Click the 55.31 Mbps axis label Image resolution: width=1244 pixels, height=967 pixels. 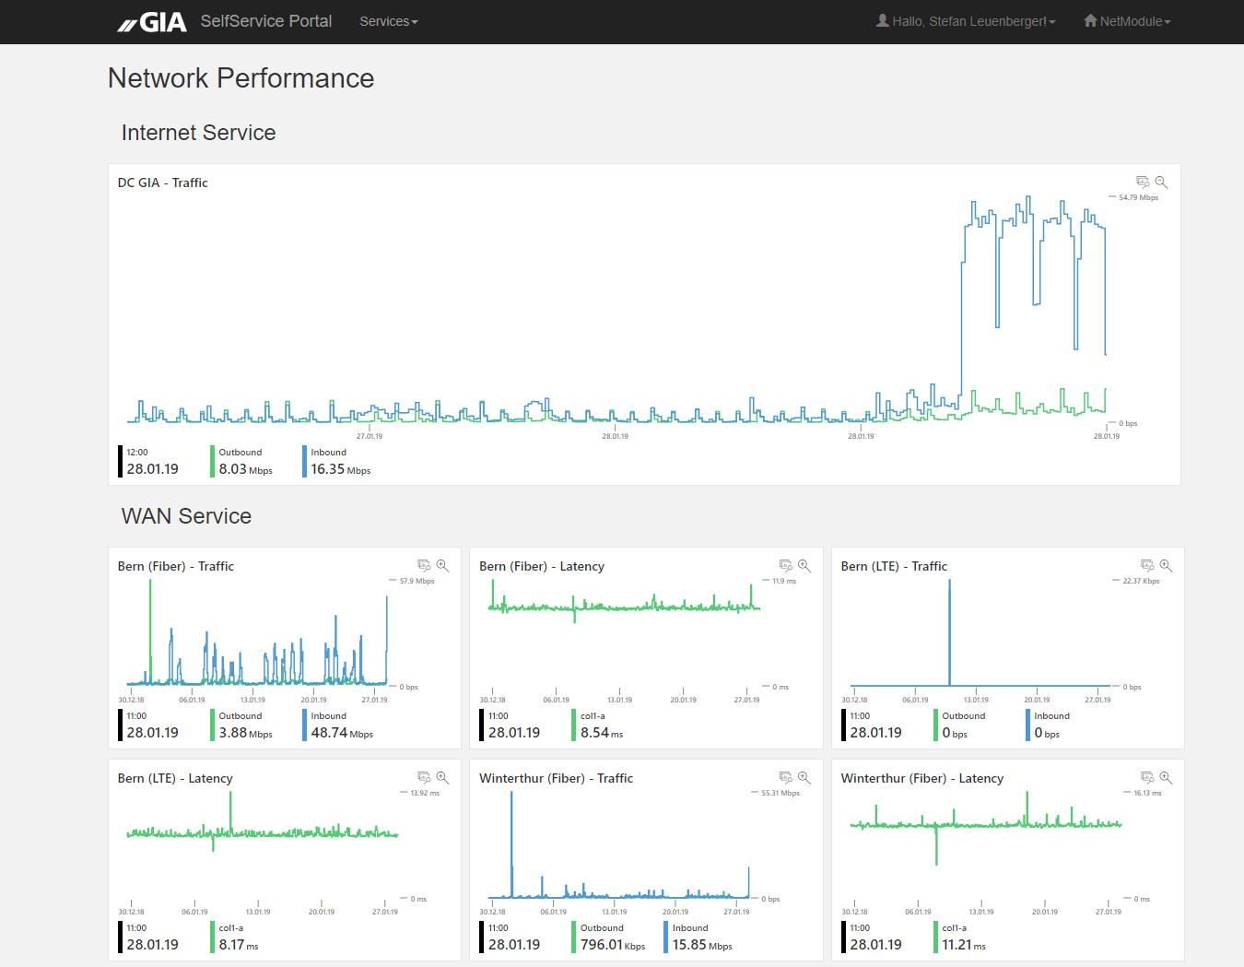tap(780, 793)
